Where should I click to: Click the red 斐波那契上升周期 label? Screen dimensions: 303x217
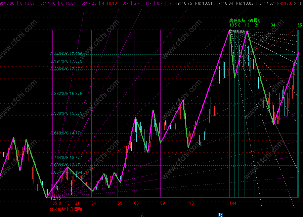coord(66,210)
